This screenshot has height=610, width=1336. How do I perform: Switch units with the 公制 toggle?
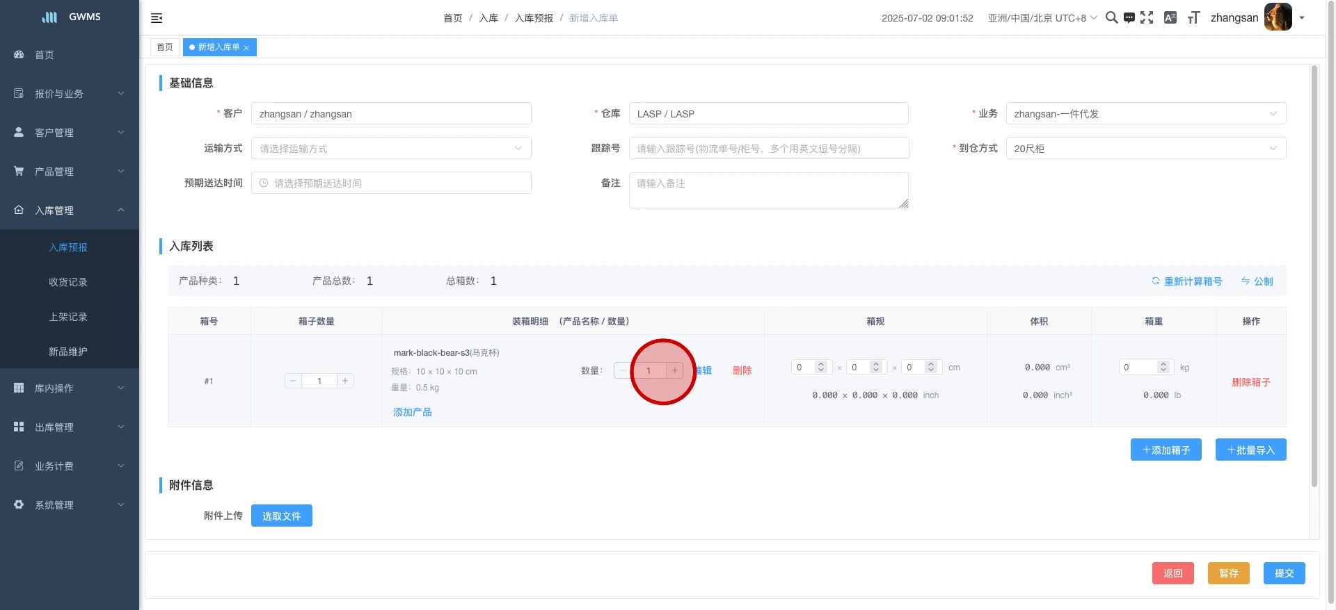pos(1257,281)
